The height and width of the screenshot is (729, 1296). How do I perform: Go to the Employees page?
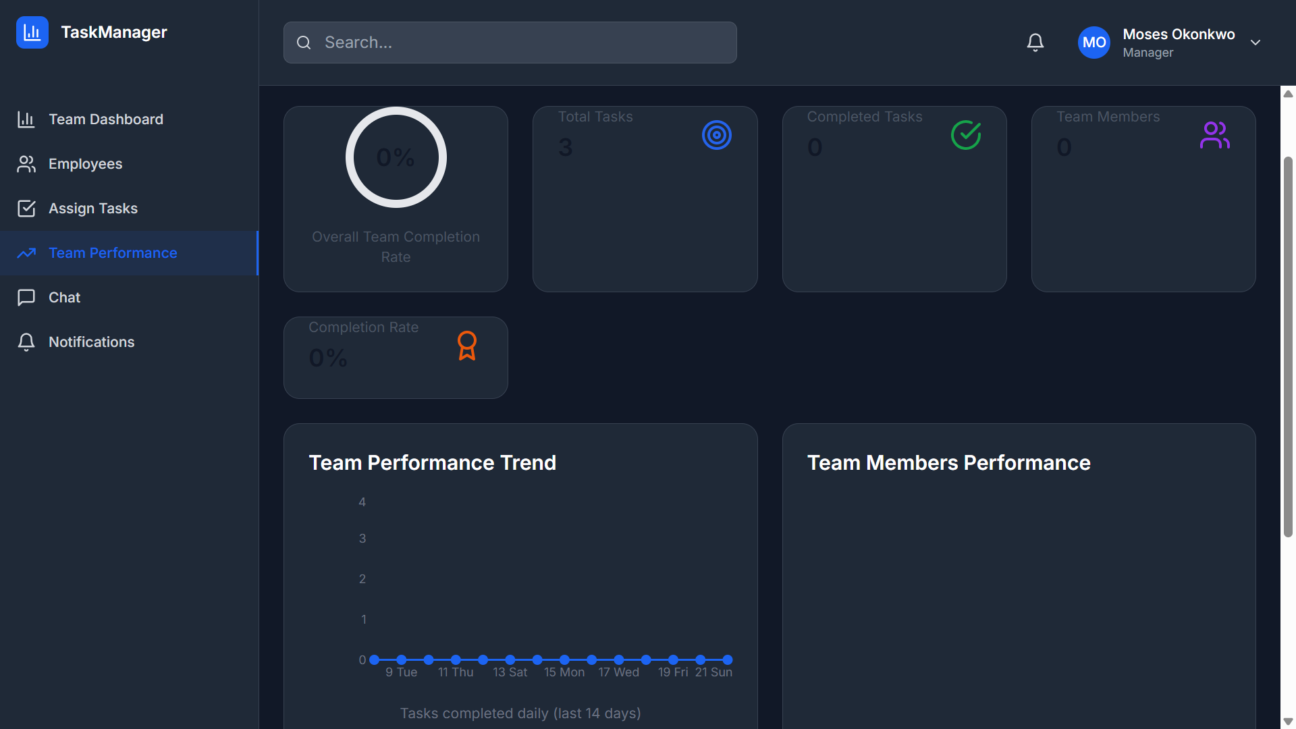130,164
